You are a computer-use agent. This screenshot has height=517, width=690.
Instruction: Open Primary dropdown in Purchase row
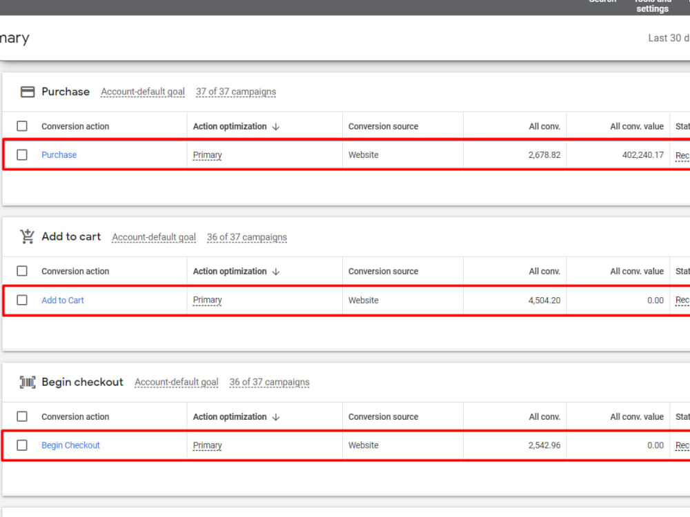[207, 155]
